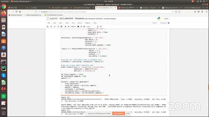
Task: Open the Help menu in Jupyter
Action: 95,23
